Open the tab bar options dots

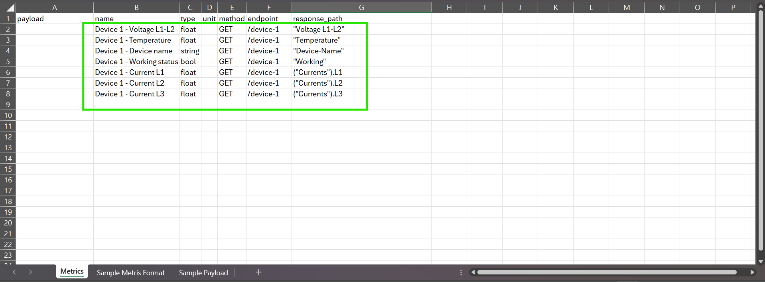(x=461, y=272)
